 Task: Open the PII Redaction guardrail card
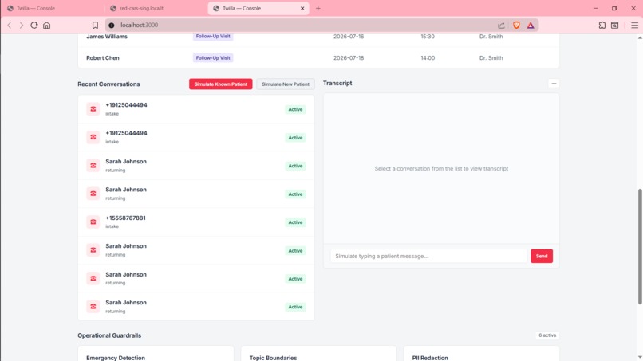click(x=481, y=354)
